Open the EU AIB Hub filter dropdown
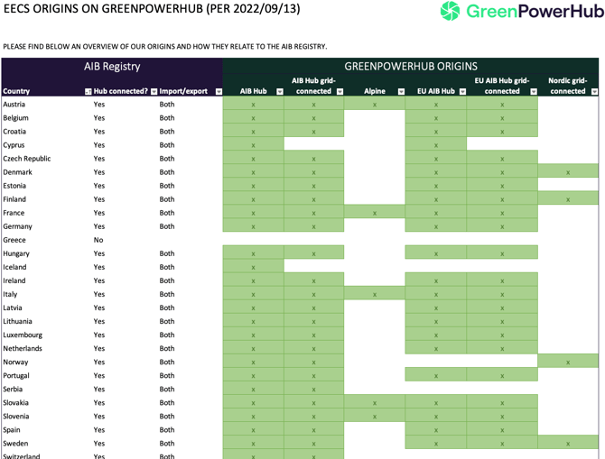 coord(462,92)
